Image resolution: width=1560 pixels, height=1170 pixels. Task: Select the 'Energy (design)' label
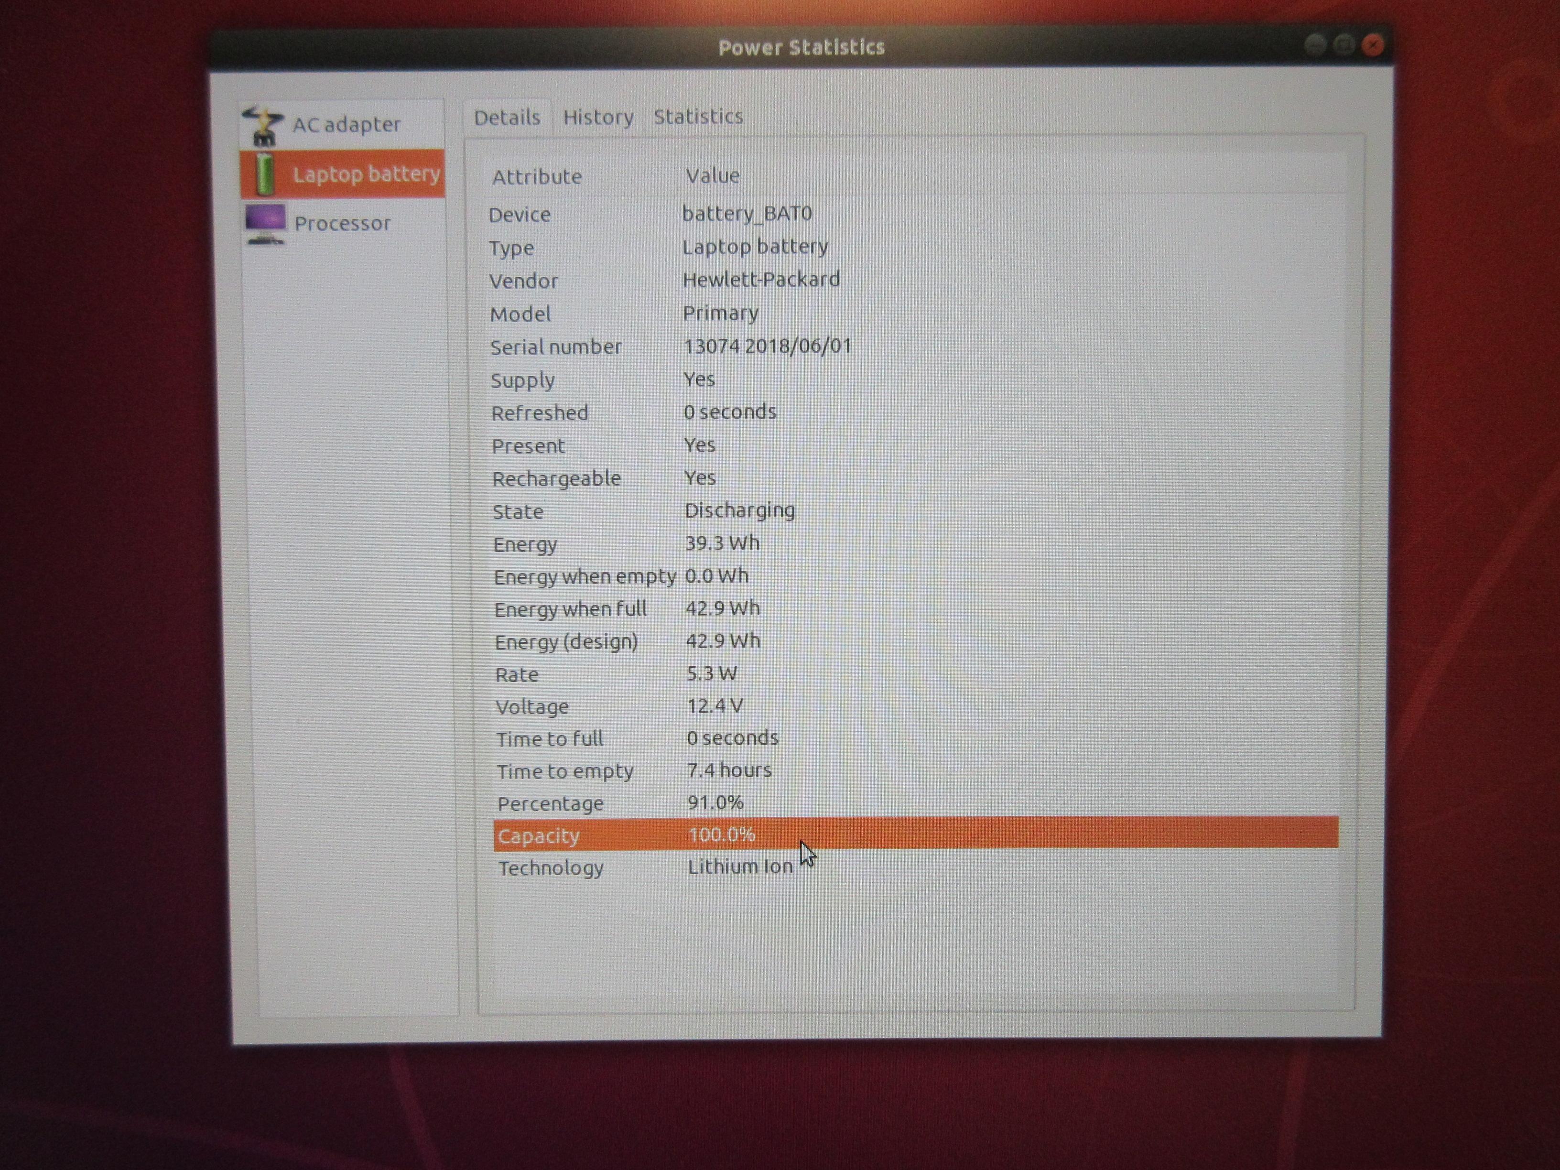tap(566, 642)
